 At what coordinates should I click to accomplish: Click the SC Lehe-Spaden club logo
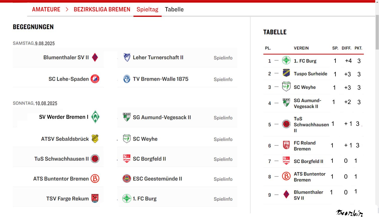pyautogui.click(x=95, y=79)
